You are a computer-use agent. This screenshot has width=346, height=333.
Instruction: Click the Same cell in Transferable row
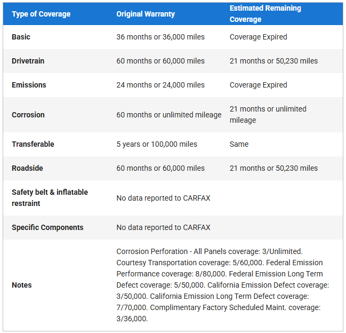(239, 144)
